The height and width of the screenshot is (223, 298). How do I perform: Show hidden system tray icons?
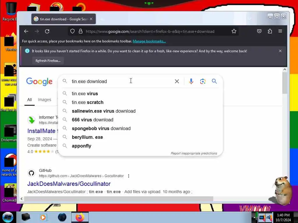(254, 218)
